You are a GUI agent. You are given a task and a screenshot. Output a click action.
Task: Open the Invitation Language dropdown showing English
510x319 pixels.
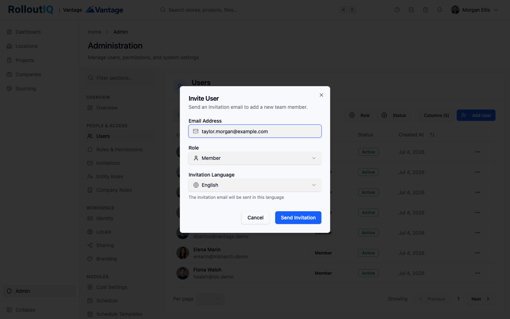[255, 185]
